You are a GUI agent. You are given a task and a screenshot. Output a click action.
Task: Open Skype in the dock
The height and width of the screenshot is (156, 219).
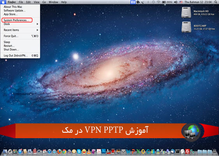[79, 151]
